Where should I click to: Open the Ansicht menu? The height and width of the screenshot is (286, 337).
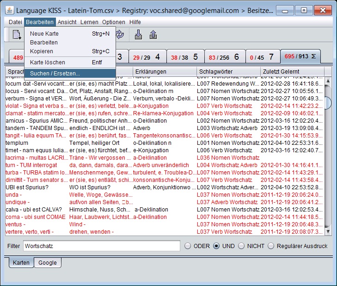(67, 22)
